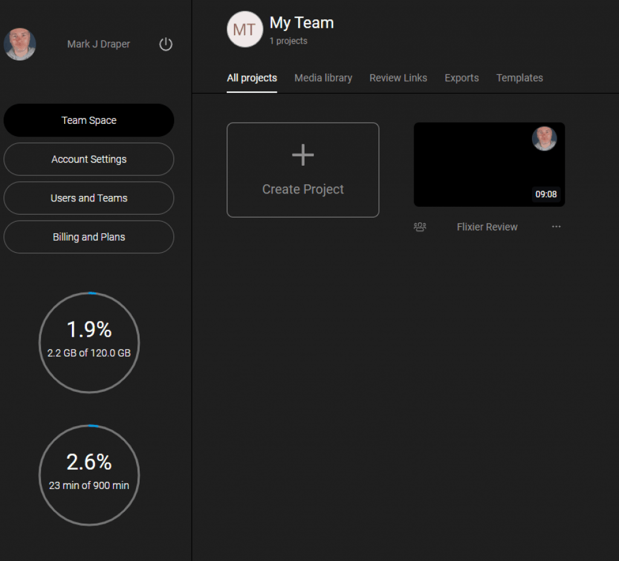This screenshot has width=619, height=561.
Task: Click the MT team avatar circle
Action: [x=245, y=29]
